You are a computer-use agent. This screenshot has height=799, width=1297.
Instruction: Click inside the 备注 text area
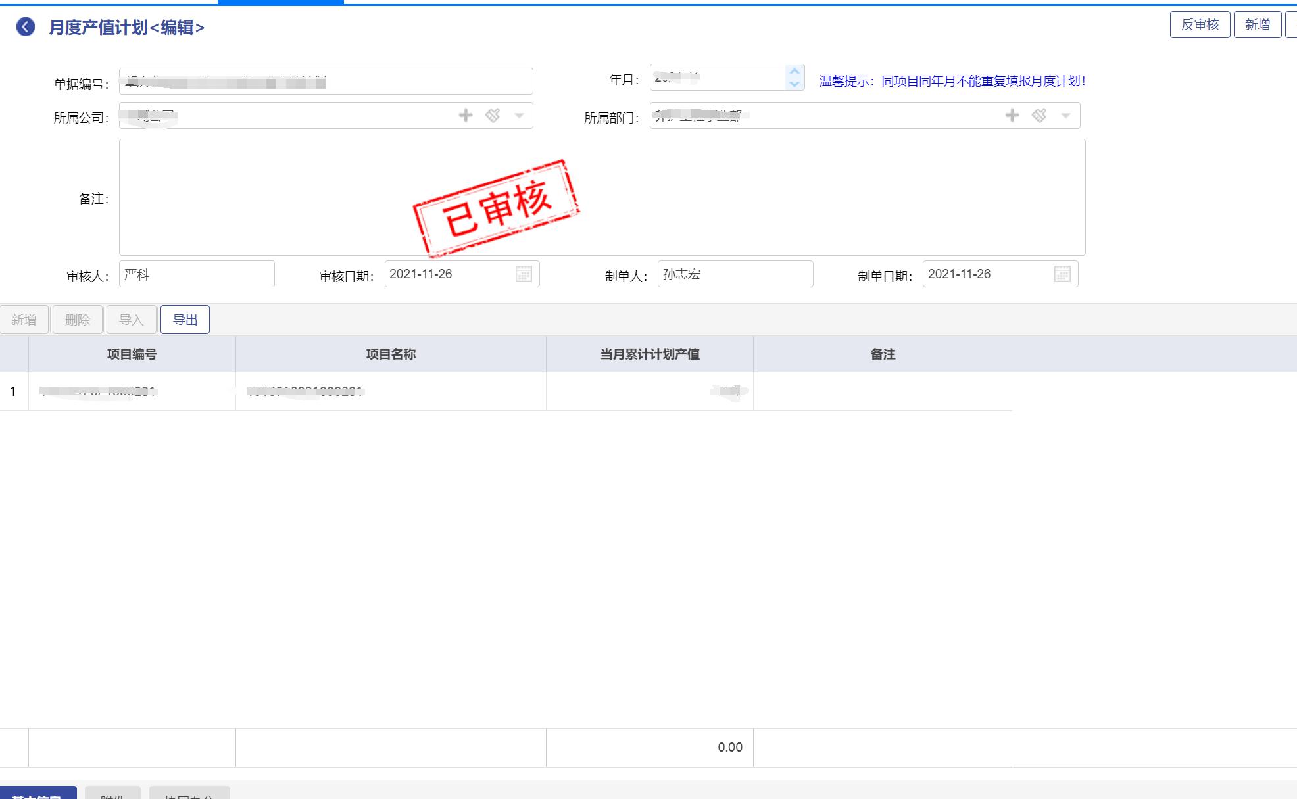[789, 197]
